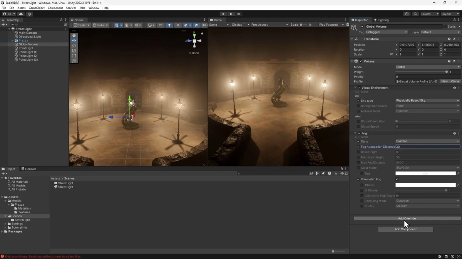Click the error icon in the status bar
462x259 pixels.
(2, 256)
